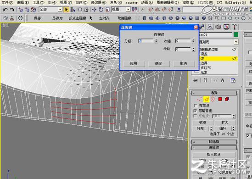Screen dimensions: 252x179
Task: Click the 分段 value input field
Action: pos(146,41)
